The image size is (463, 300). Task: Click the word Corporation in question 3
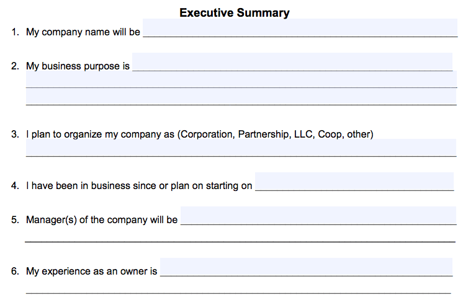point(207,135)
